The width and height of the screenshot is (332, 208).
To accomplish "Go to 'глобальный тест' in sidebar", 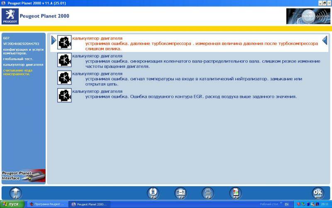I will click(x=18, y=59).
